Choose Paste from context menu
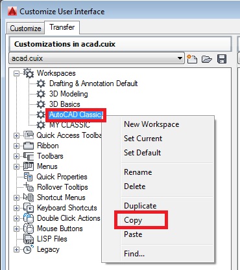The image size is (240, 270). (133, 234)
